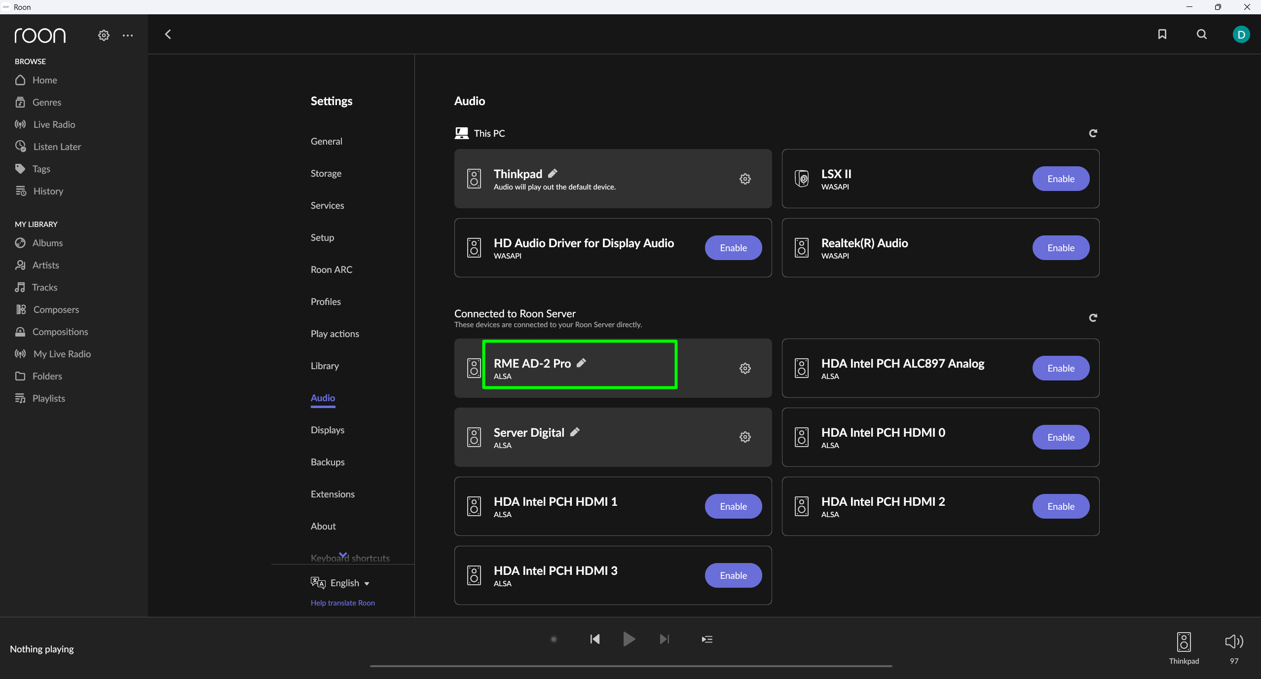Viewport: 1261px width, 679px height.
Task: Open the Roon ARC settings tab
Action: [x=332, y=269]
